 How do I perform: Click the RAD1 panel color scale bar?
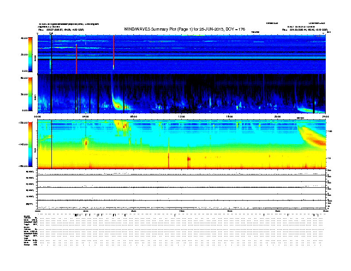(30, 94)
